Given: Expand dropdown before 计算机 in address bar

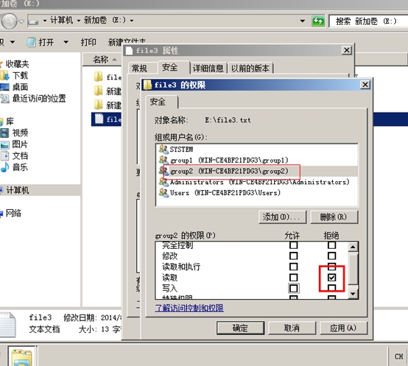Looking at the screenshot, I should click(45, 21).
